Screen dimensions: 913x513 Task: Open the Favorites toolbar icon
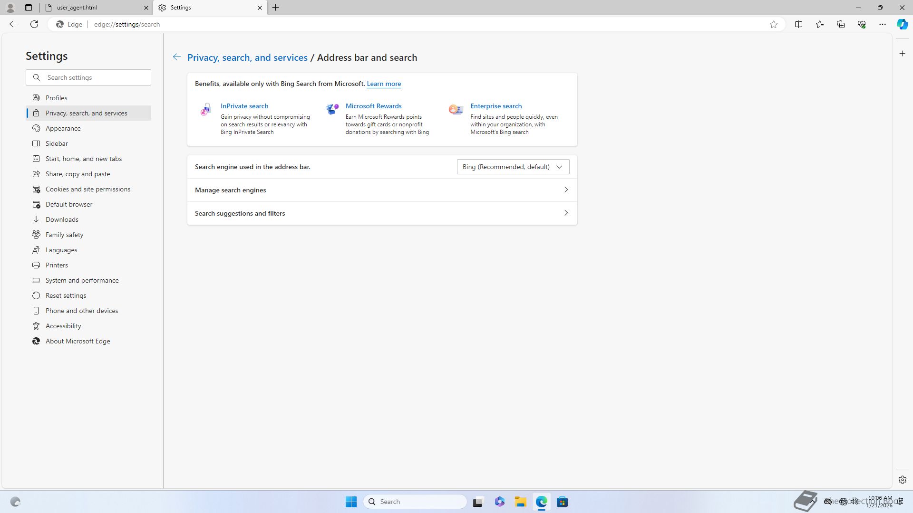[x=819, y=24]
